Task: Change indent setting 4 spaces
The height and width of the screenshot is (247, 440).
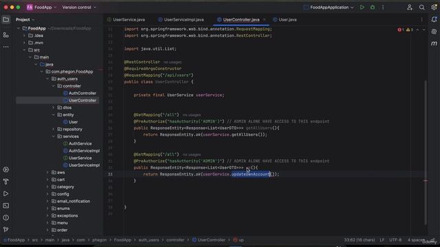Action: point(417,240)
